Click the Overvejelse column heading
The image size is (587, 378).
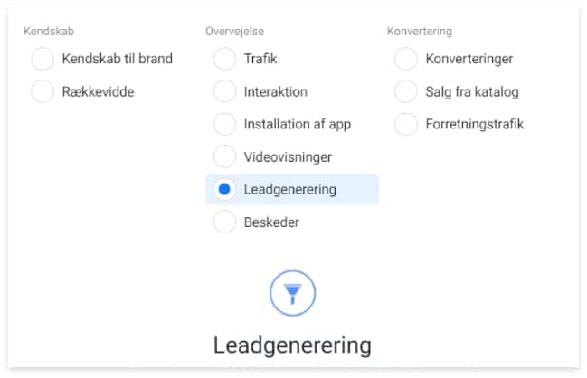pyautogui.click(x=235, y=31)
